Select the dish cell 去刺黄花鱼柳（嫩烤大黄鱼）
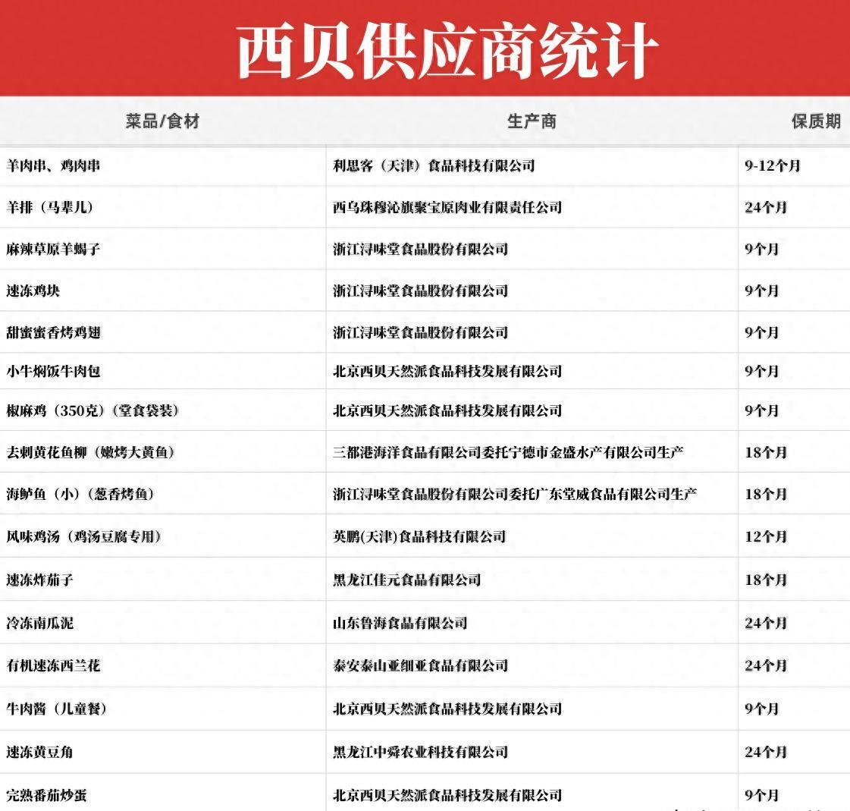Viewport: 850px width, 811px height. pyautogui.click(x=90, y=452)
